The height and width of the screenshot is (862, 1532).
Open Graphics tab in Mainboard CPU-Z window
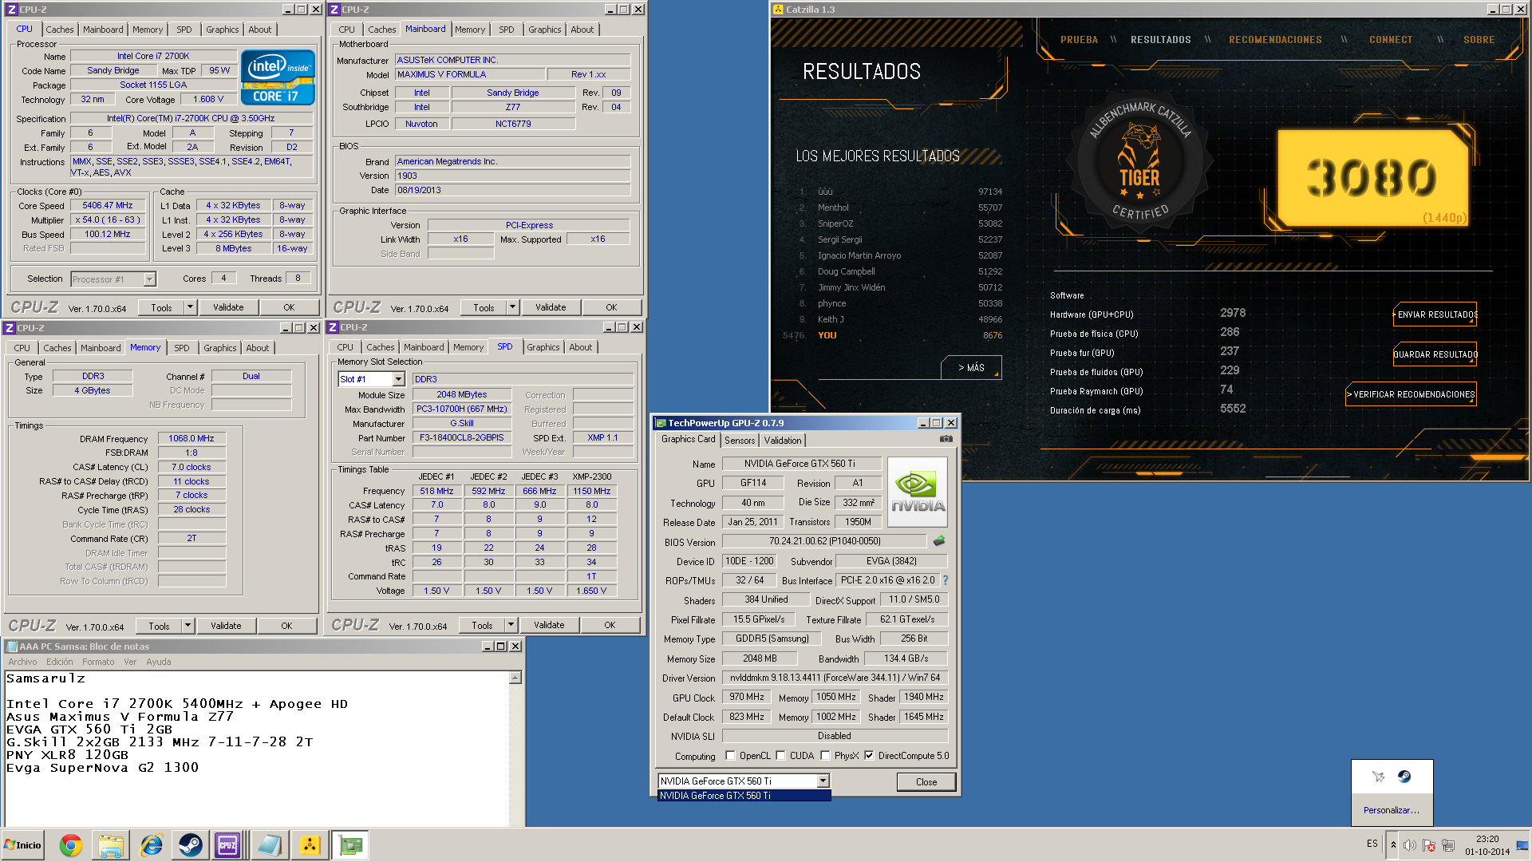tap(545, 30)
